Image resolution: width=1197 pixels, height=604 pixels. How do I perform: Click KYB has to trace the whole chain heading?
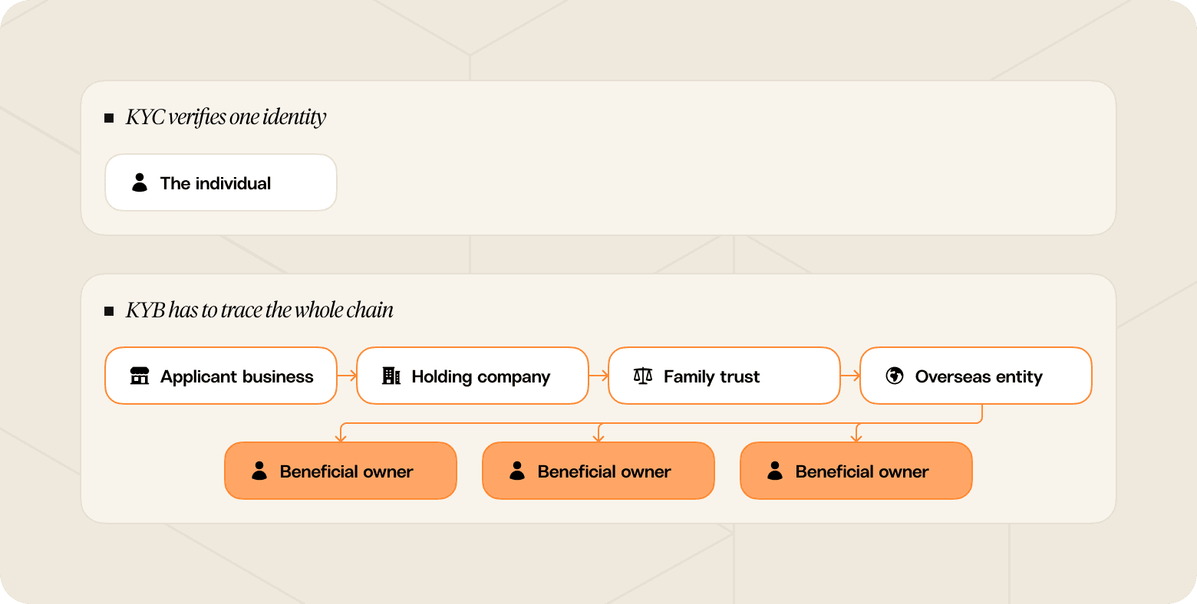pyautogui.click(x=260, y=310)
